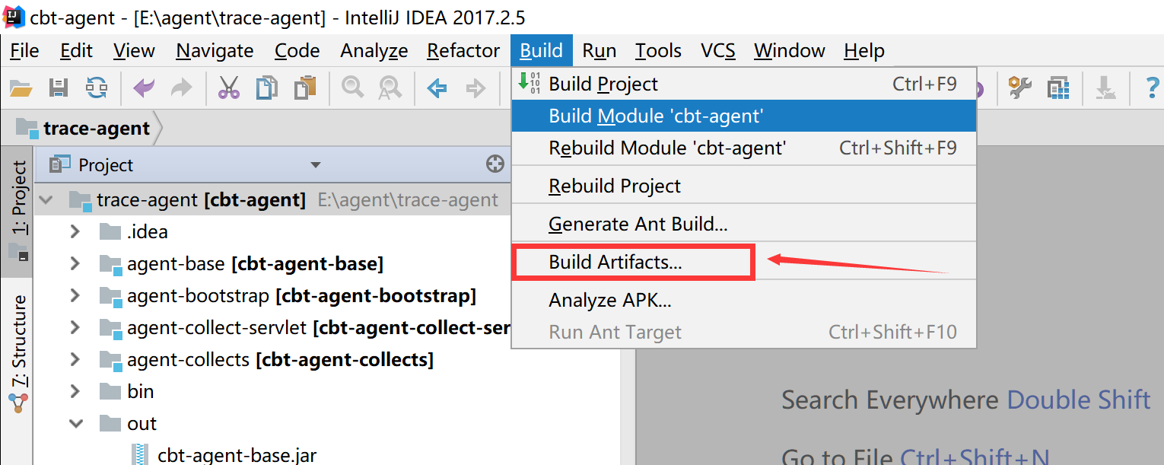Open the VCS menu
This screenshot has height=465, width=1164.
pos(718,51)
